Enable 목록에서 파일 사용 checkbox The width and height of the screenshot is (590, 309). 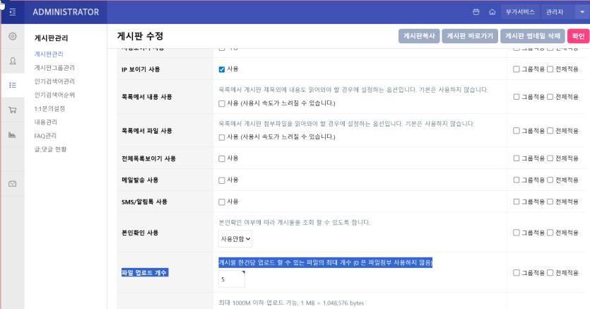[x=222, y=137]
